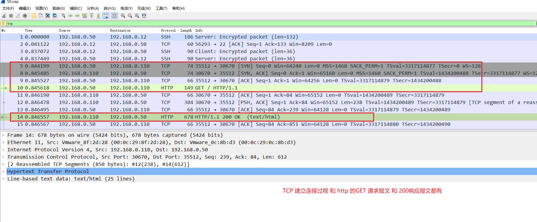Viewport: 537px width, 222px height.
Task: Go forward to next packet arrow
Action: tap(77, 16)
